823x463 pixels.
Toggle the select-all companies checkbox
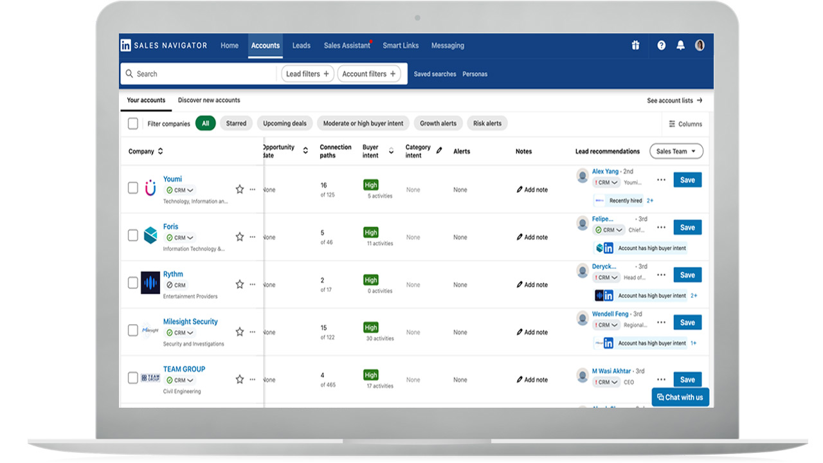(x=133, y=123)
